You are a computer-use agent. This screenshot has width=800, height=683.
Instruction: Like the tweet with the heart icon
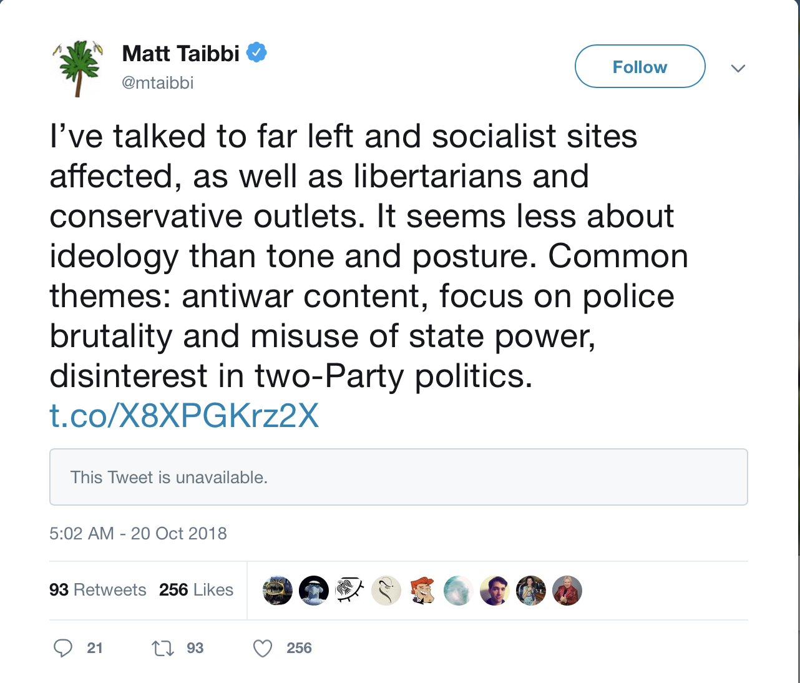263,649
